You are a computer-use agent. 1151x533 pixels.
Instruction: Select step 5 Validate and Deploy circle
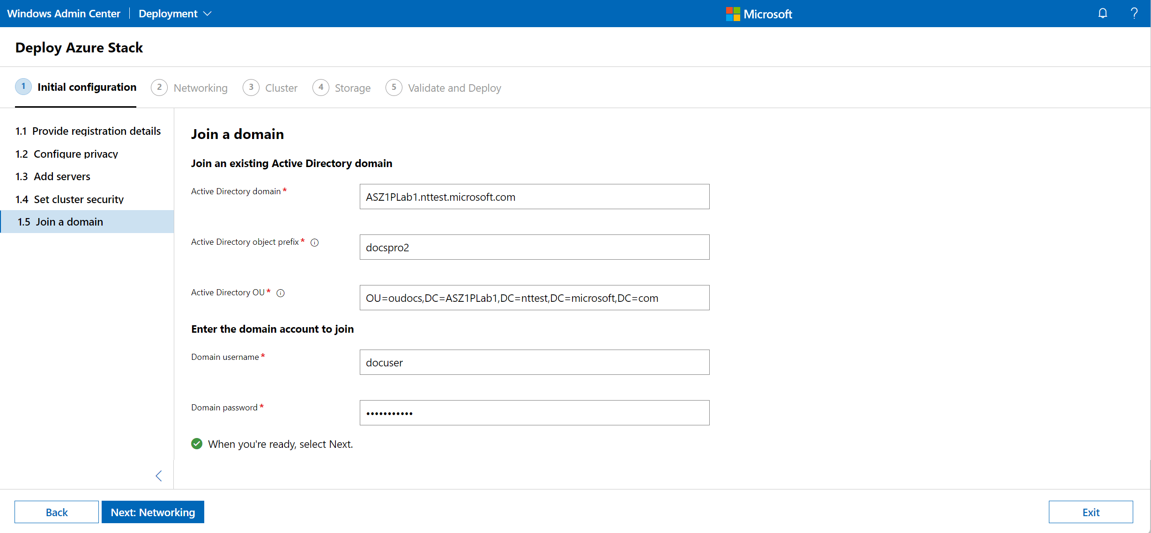point(394,87)
